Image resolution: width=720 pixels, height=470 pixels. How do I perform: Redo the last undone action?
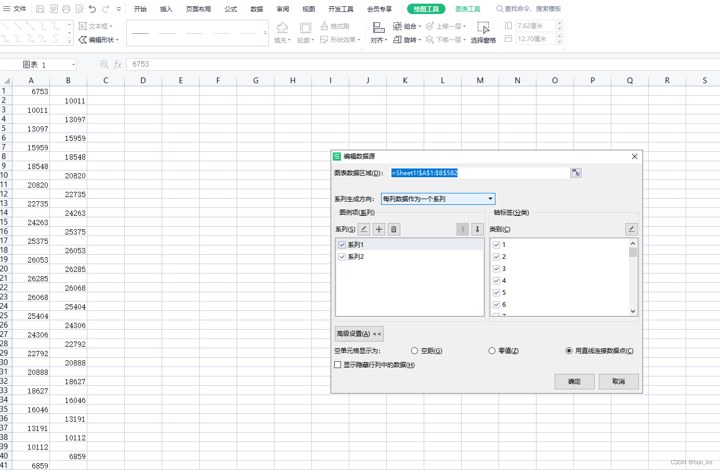[x=106, y=9]
